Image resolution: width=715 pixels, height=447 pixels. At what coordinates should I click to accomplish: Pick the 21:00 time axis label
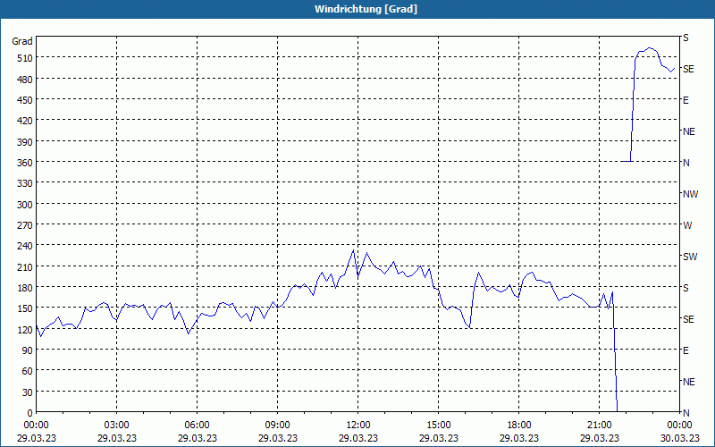pos(600,425)
